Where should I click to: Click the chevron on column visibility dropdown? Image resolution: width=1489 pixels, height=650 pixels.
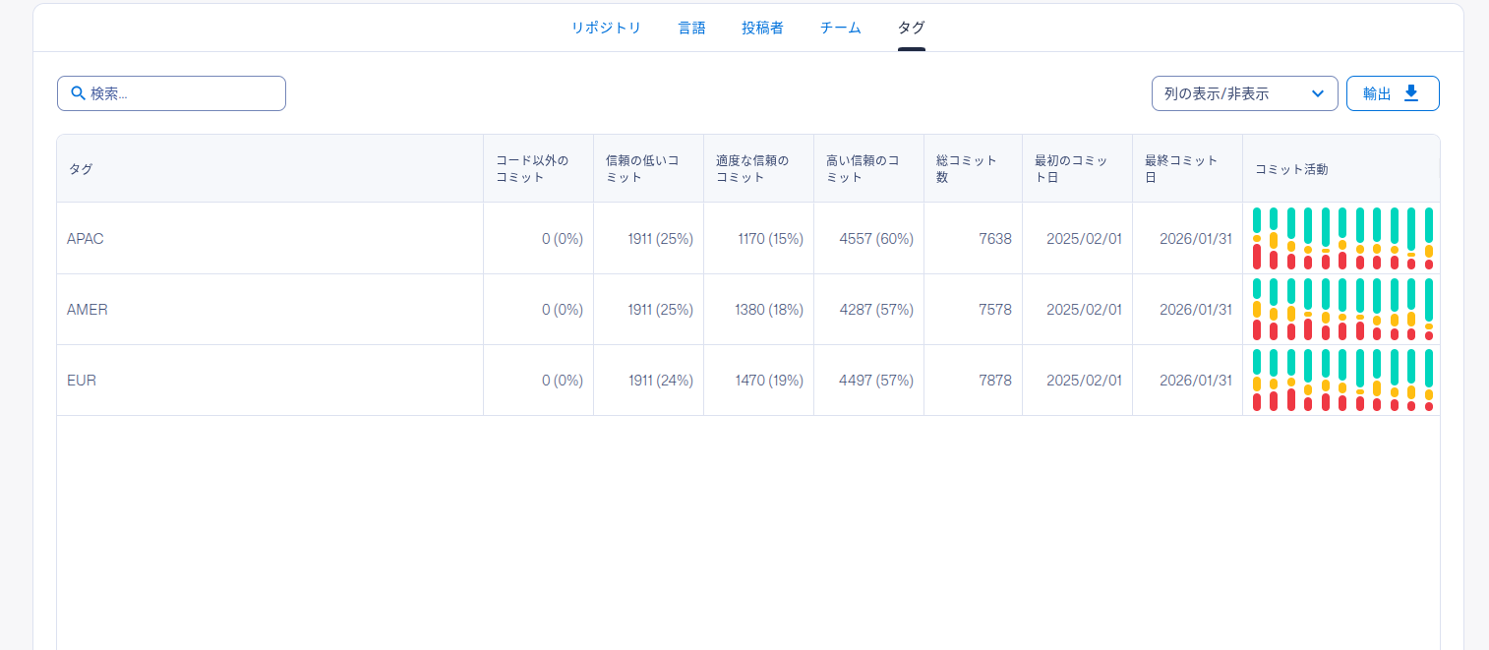click(x=1318, y=93)
